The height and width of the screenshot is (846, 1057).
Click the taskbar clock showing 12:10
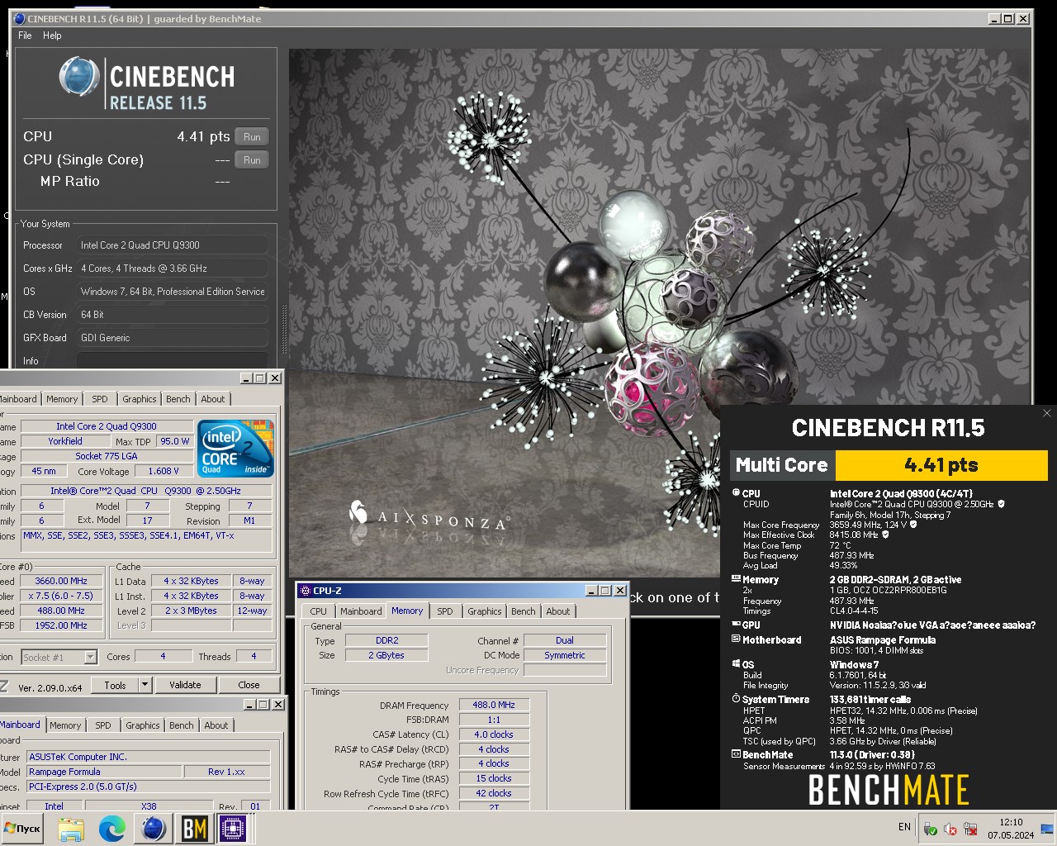[1011, 829]
